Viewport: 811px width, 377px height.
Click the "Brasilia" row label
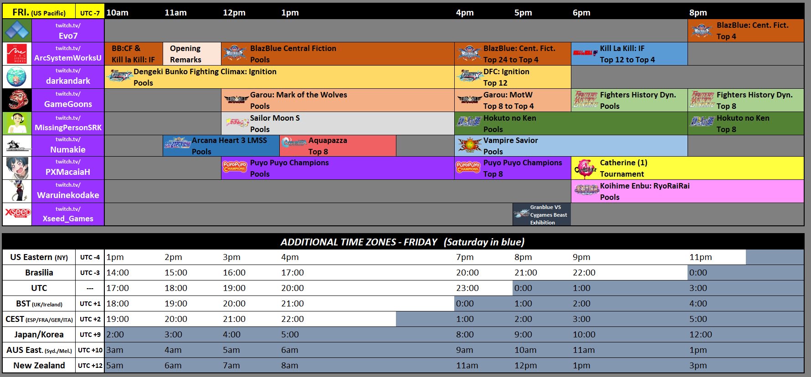39,273
